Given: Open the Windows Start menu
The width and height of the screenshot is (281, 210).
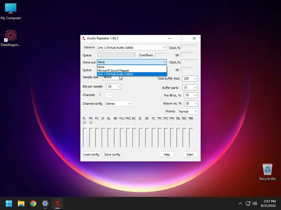Looking at the screenshot, I should coord(9,203).
